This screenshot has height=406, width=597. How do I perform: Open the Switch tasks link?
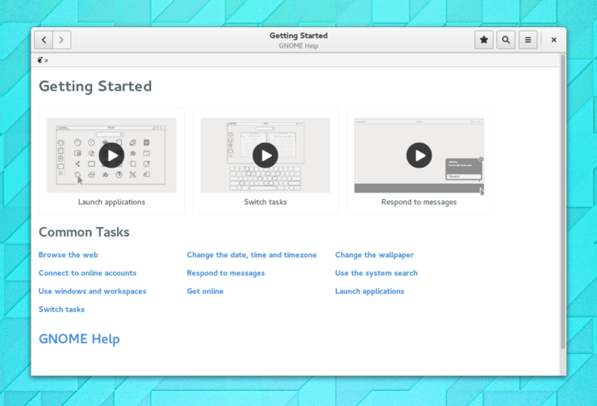[61, 310]
